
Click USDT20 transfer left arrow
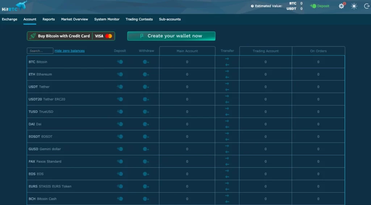click(227, 102)
